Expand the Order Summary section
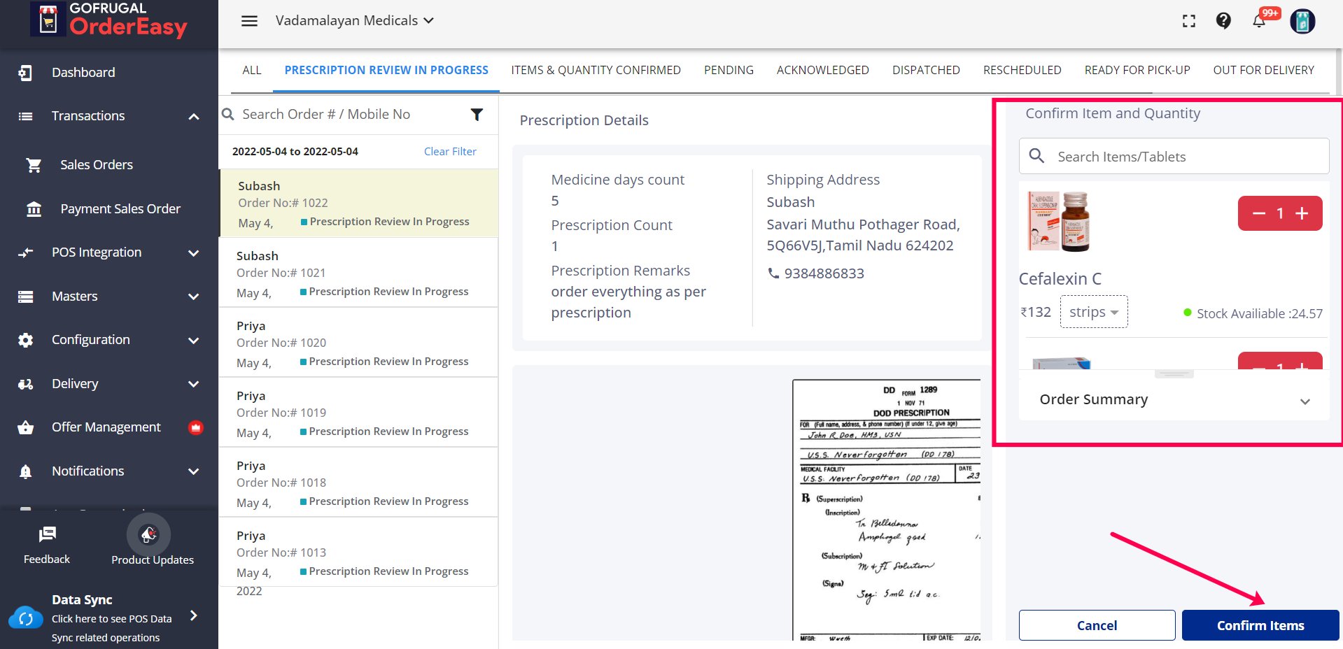 1174,399
